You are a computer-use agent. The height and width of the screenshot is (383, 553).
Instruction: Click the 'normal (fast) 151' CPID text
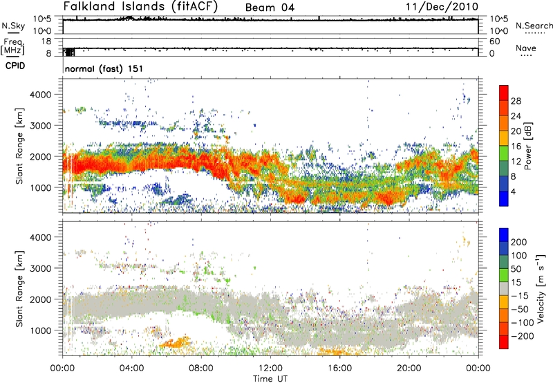tap(104, 68)
